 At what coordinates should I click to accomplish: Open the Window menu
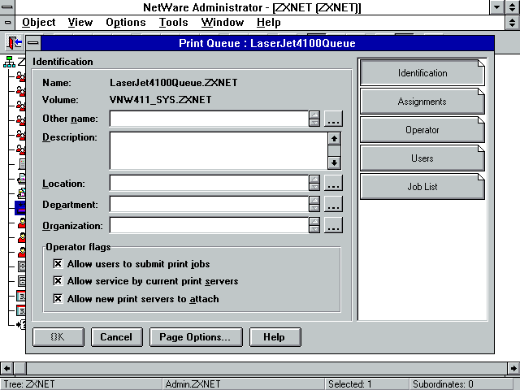coord(222,22)
